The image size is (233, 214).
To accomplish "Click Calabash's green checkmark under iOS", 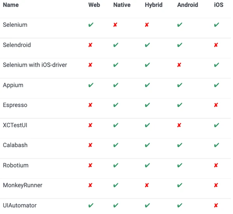I will point(216,145).
